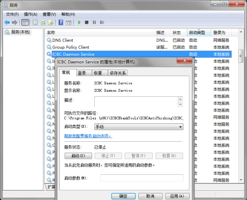Click the Restart Service toolbar icon
The width and height of the screenshot is (247, 200).
pos(102,22)
